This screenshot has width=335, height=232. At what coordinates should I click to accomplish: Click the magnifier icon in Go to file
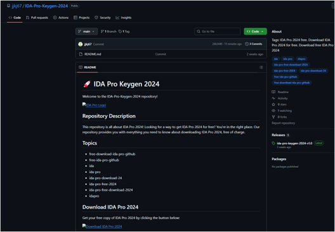pos(199,31)
